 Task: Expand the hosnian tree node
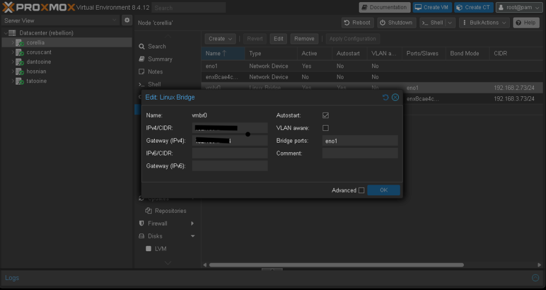tap(13, 71)
